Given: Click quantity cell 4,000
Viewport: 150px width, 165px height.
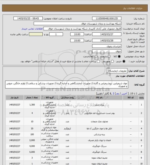Looking at the screenshot, I should pos(32,146).
